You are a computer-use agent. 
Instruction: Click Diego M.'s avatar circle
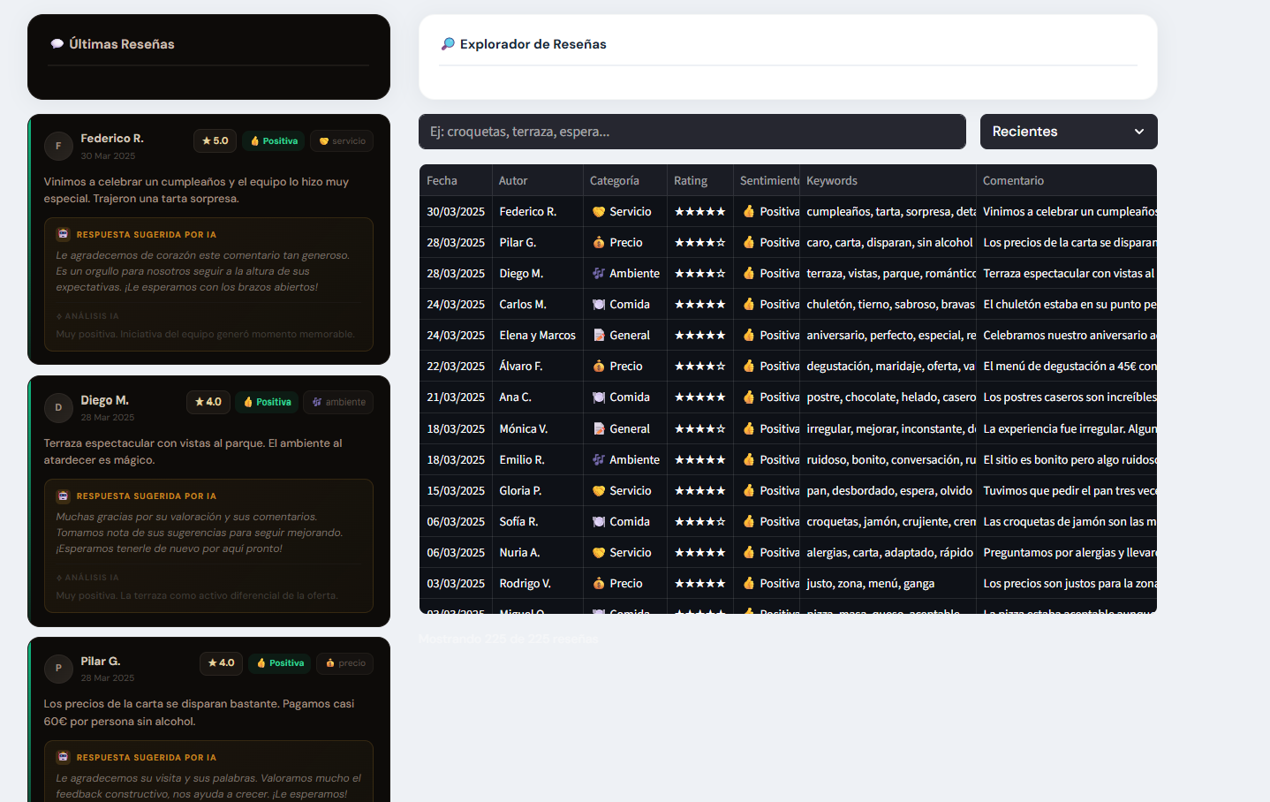[x=58, y=408]
